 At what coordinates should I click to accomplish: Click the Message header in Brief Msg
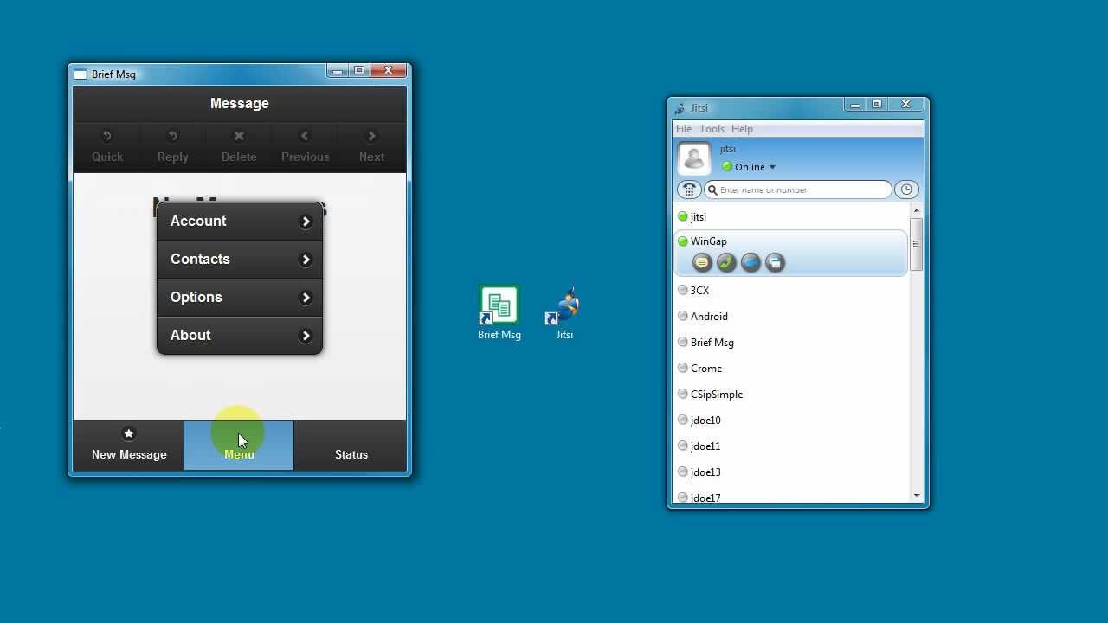(x=240, y=104)
